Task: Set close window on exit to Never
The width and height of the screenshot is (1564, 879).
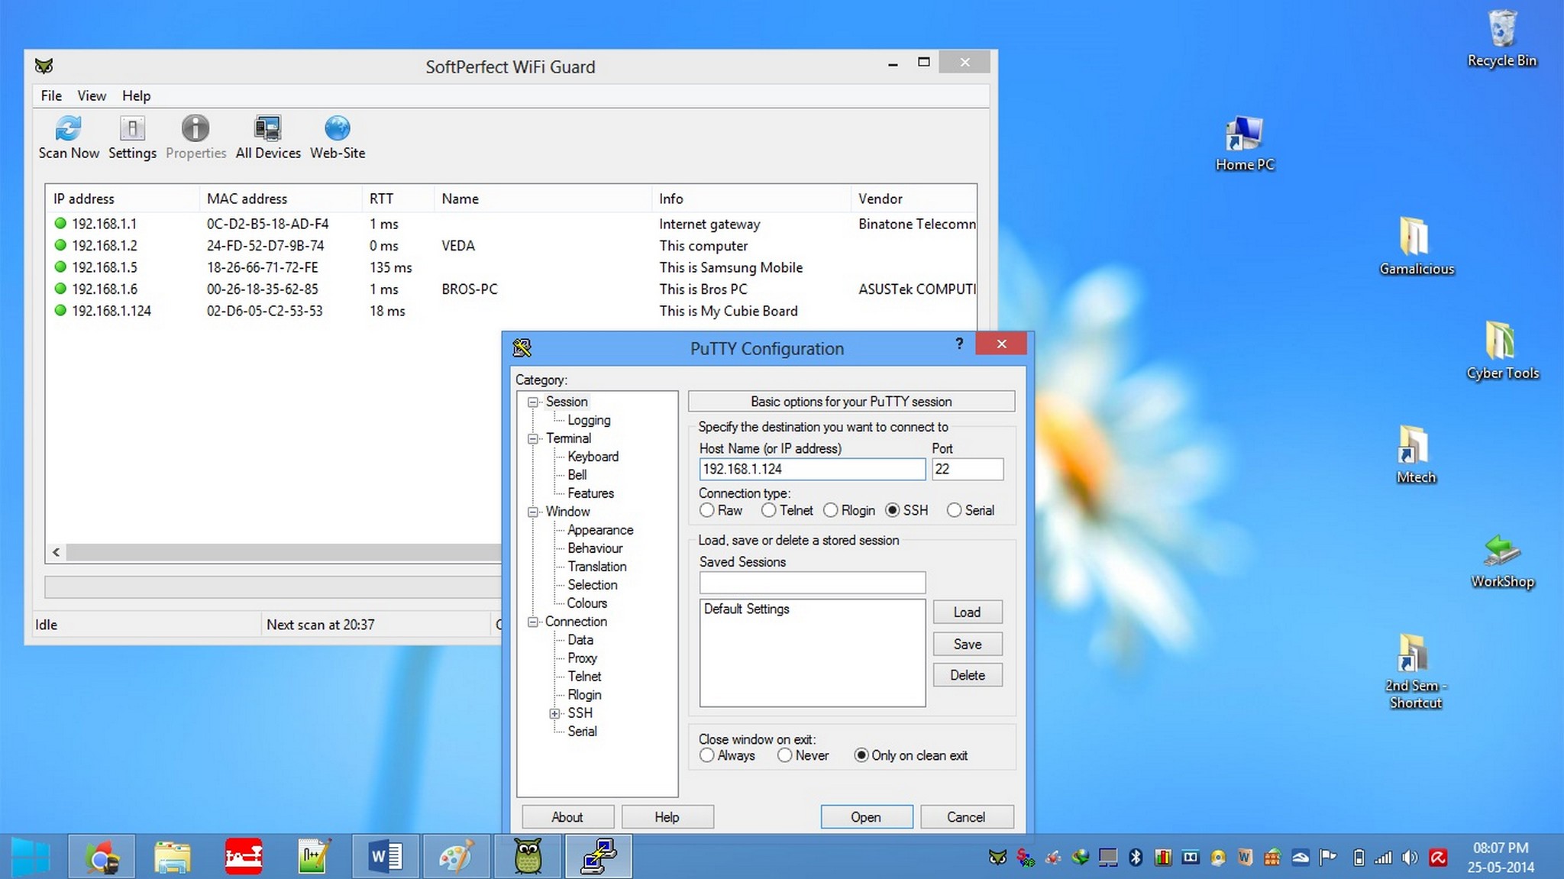Action: 785,755
